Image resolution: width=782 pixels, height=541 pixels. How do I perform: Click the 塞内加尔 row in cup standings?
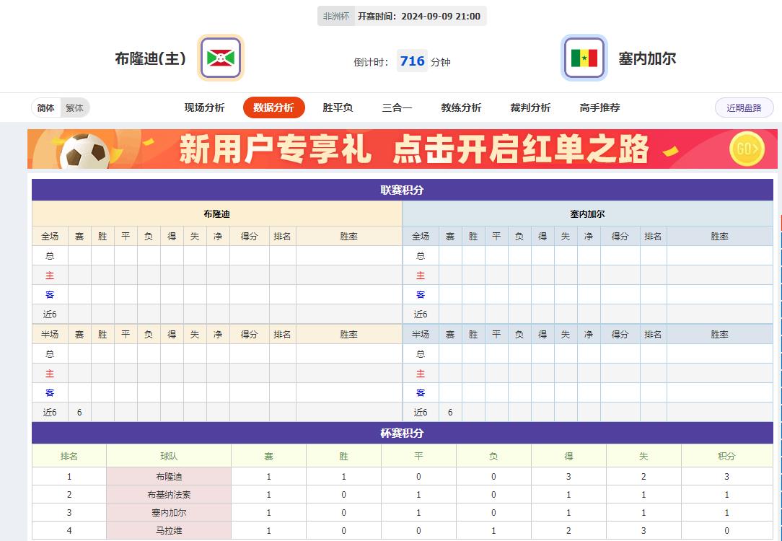168,513
